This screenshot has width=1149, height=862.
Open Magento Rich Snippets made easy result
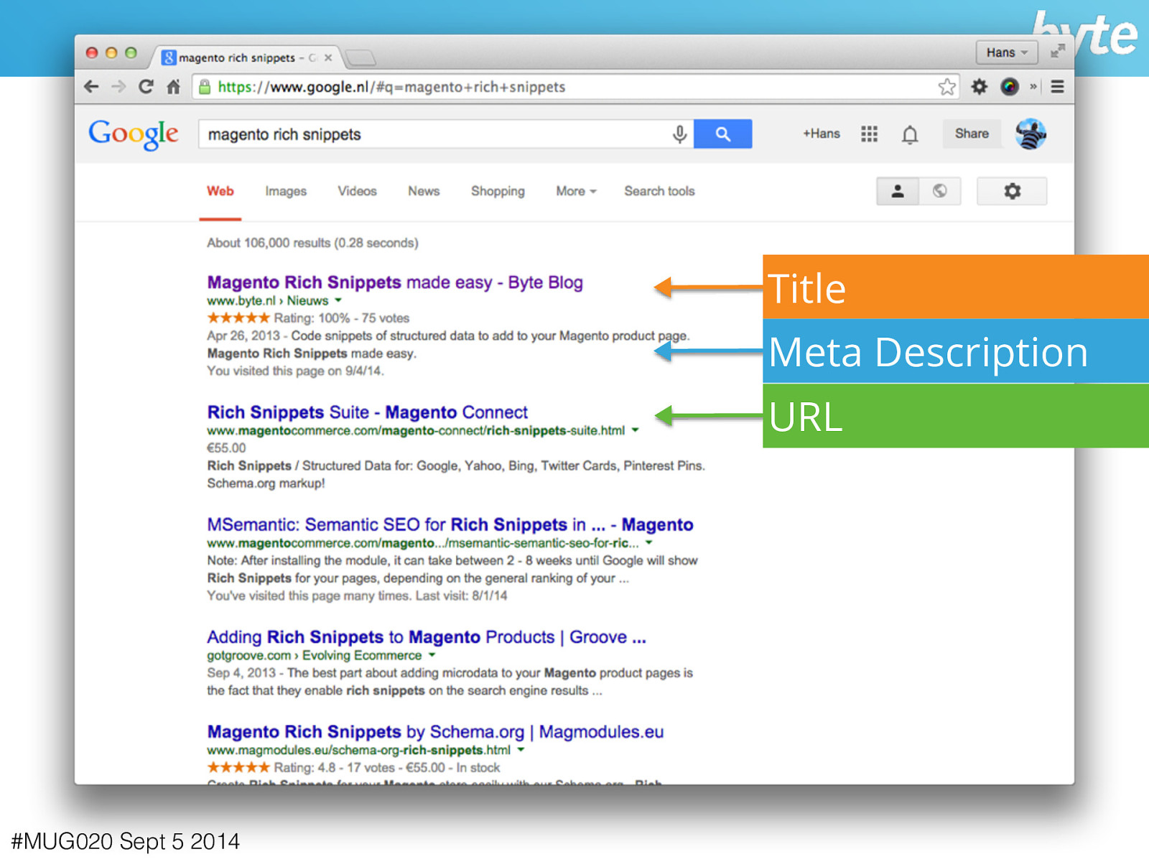pos(395,282)
